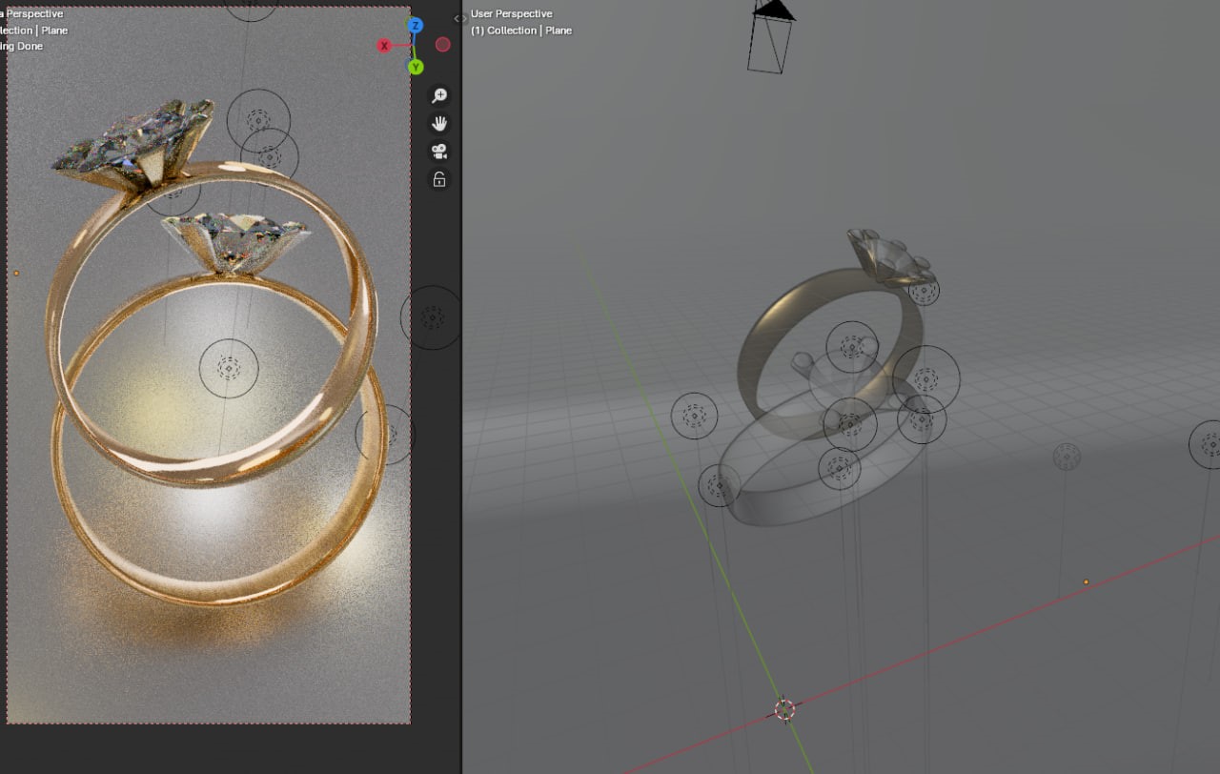Click the green Y axis gizmo ball
This screenshot has width=1220, height=774.
pyautogui.click(x=416, y=67)
